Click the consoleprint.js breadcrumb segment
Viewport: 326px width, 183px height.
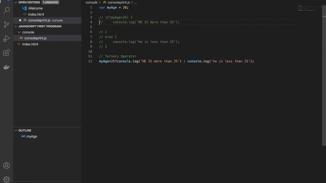pyautogui.click(x=119, y=2)
